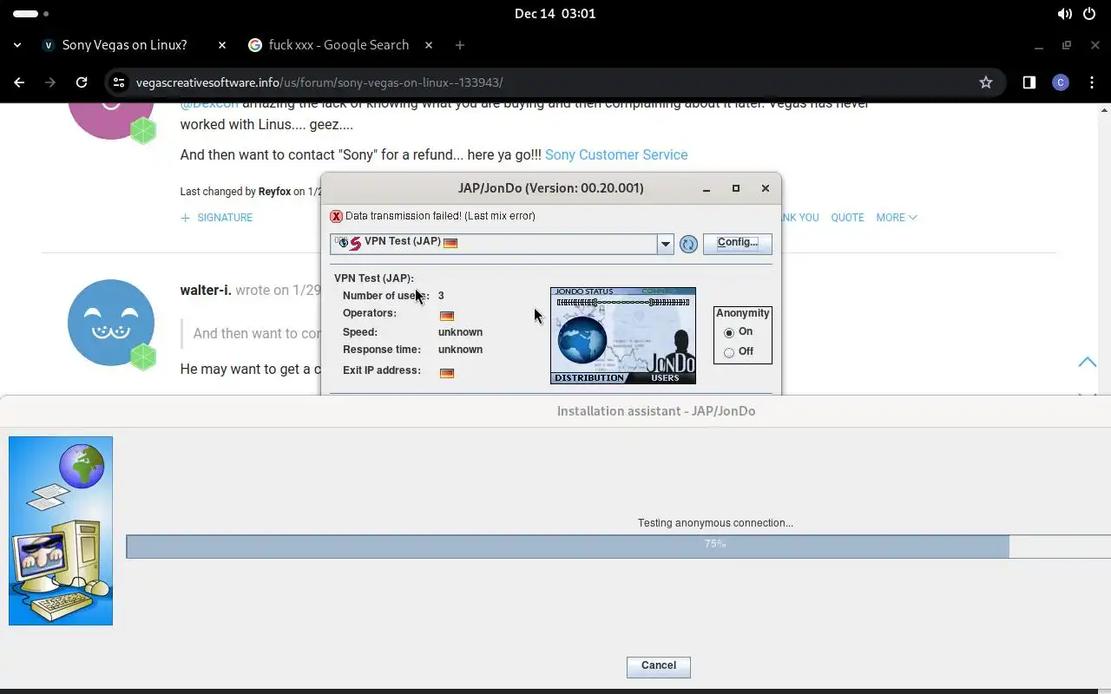Turn Anonymity On radio button

click(729, 332)
